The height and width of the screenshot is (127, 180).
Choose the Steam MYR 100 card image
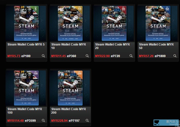(26, 88)
